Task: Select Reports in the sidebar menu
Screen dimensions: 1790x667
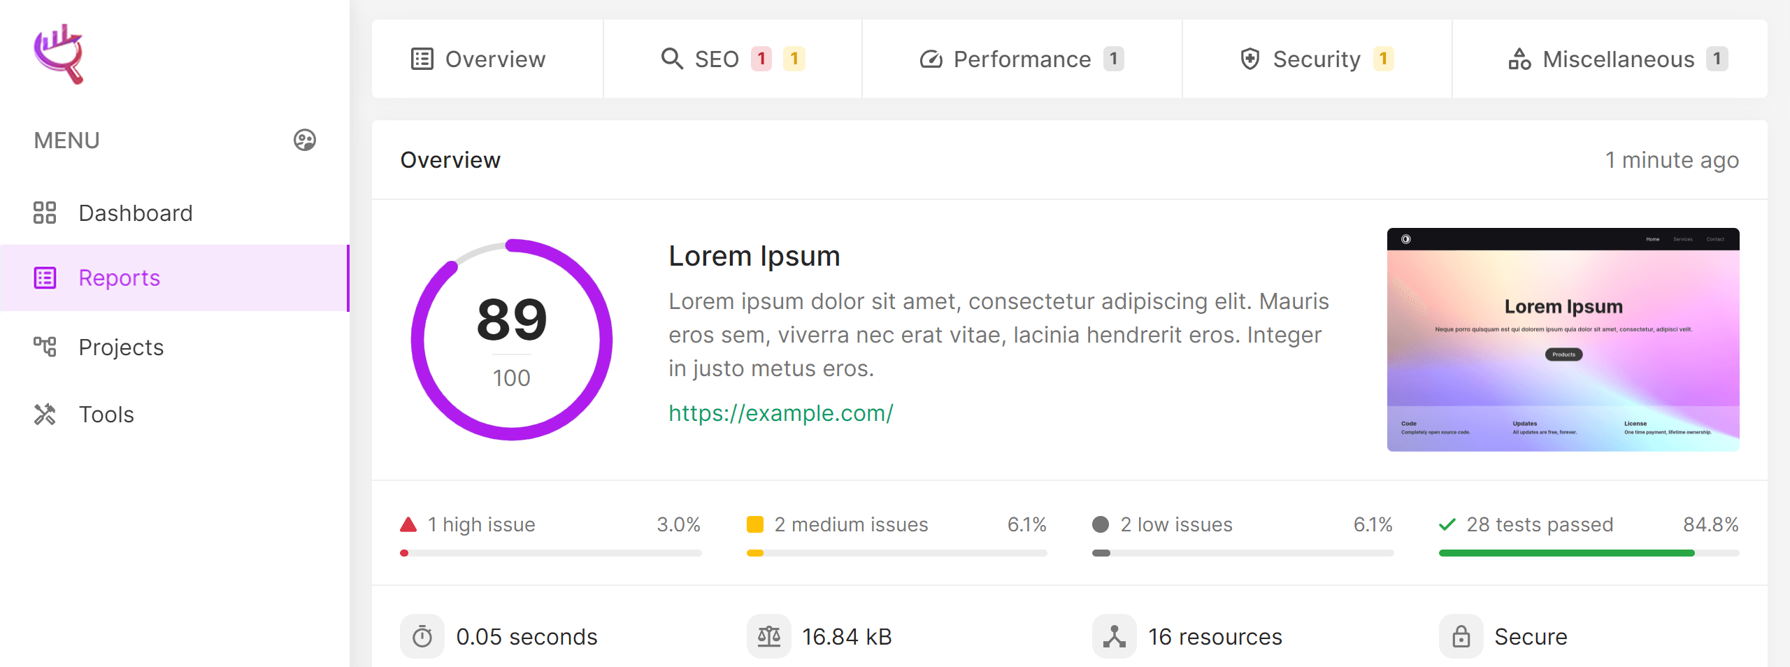Action: (x=119, y=278)
